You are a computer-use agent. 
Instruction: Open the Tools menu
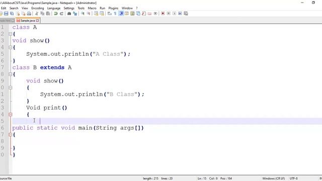81,8
